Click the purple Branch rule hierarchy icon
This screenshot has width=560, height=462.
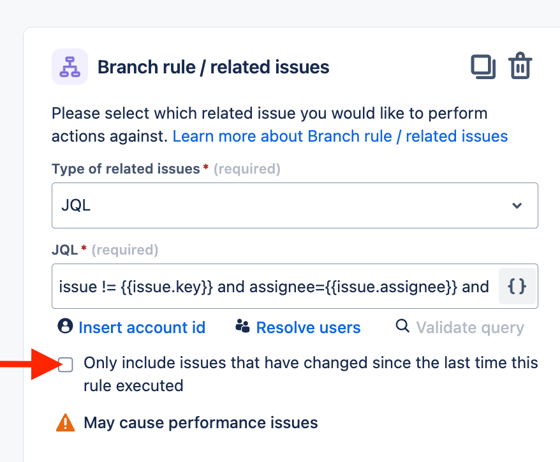[x=70, y=67]
